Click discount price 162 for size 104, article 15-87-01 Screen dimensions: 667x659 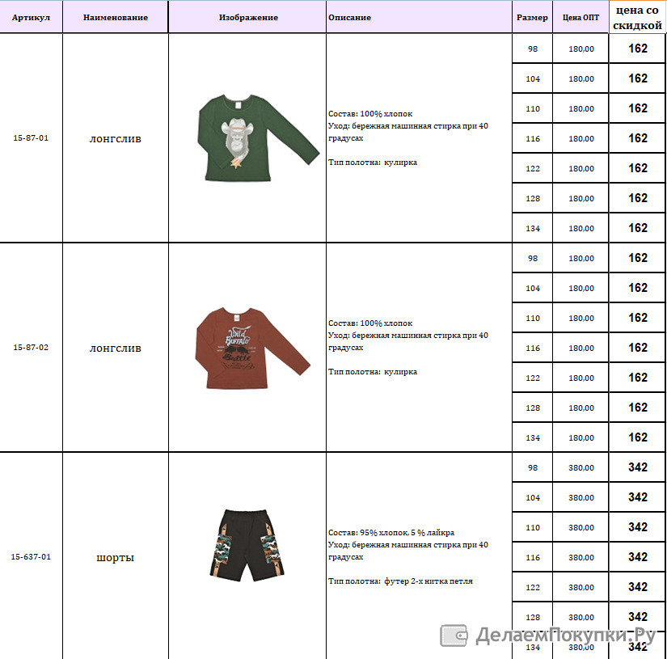pos(637,78)
